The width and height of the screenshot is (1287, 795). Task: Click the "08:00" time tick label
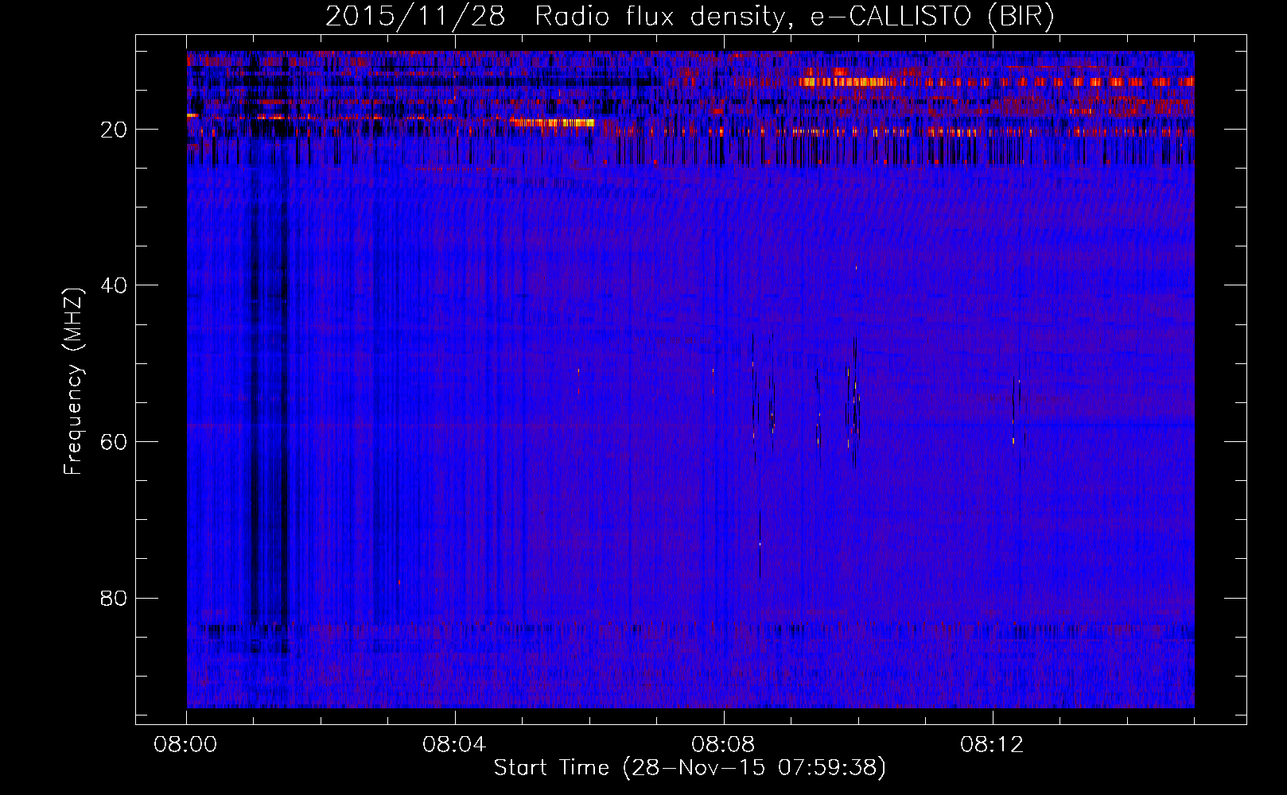pos(185,745)
